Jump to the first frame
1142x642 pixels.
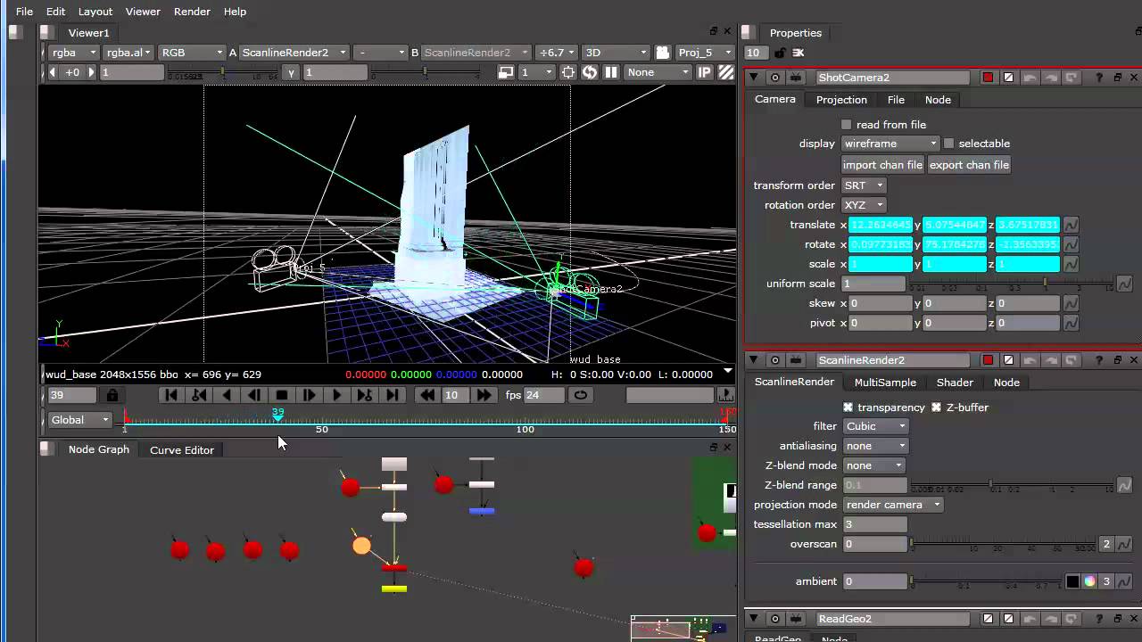point(171,395)
